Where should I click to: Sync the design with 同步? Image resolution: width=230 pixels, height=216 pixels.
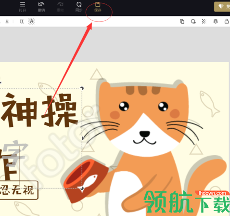79,7
